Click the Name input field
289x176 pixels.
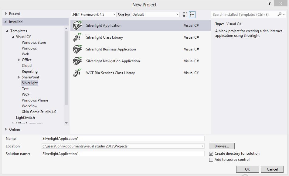pyautogui.click(x=123, y=139)
